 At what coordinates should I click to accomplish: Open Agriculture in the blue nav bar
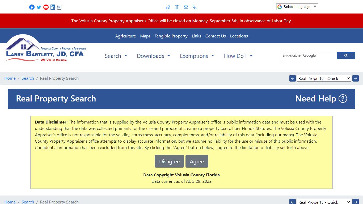coord(125,36)
